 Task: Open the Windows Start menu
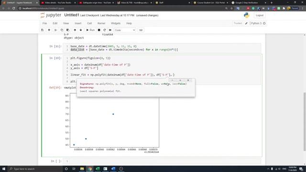4,169
